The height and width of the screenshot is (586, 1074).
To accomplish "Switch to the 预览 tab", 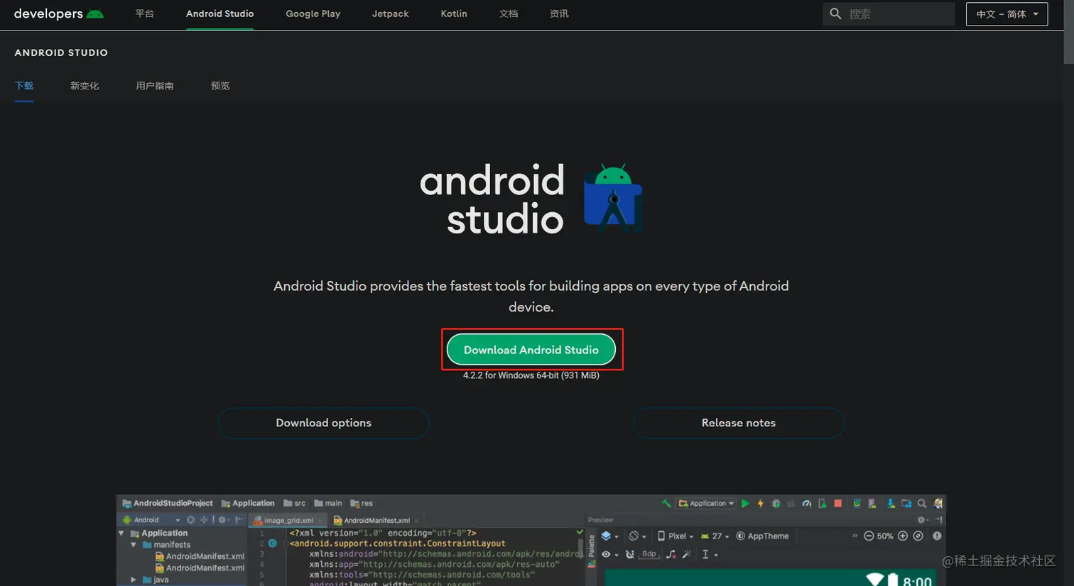I will (220, 86).
